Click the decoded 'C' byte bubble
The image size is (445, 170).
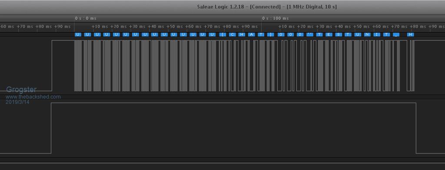(x=232, y=35)
